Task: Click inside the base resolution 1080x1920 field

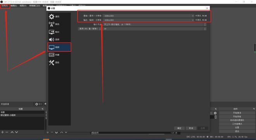Action: (x=147, y=16)
